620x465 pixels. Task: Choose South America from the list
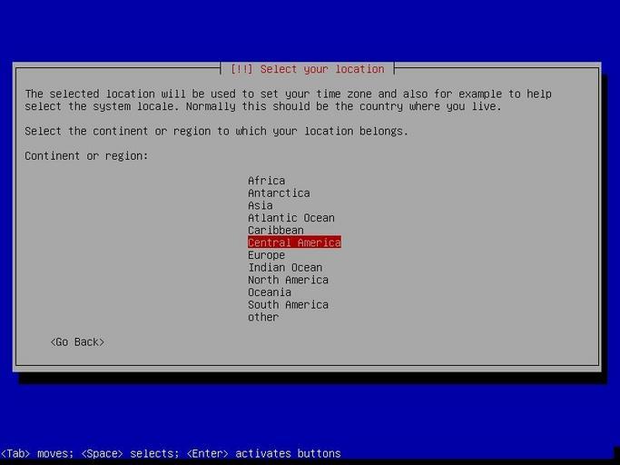(288, 305)
